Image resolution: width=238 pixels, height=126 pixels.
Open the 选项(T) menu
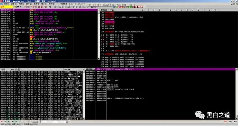click(37, 4)
